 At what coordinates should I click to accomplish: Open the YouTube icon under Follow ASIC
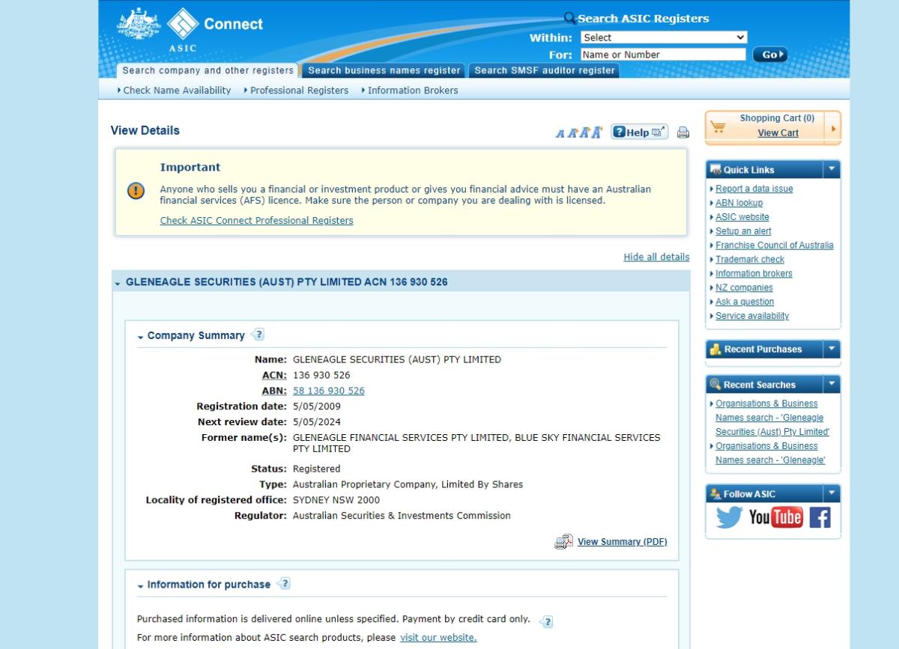tap(775, 517)
